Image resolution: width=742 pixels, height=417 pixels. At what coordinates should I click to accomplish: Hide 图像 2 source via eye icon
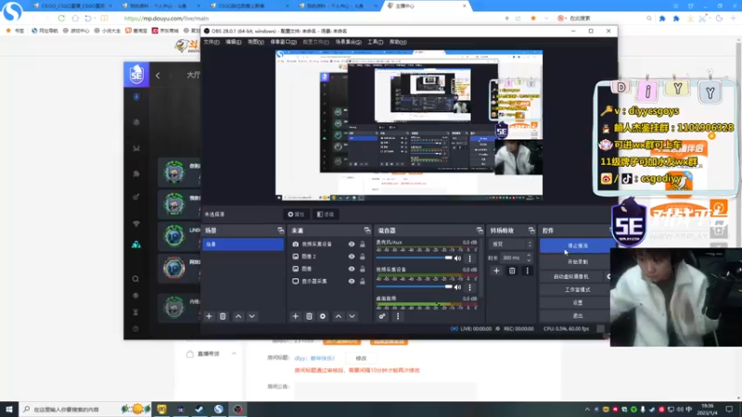coord(352,257)
